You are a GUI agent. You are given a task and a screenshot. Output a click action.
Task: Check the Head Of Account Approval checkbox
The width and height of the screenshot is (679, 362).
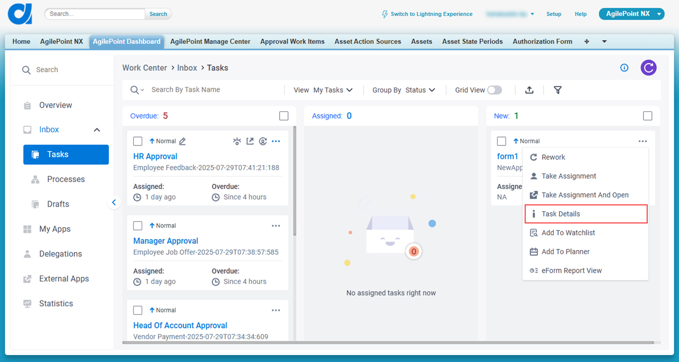[138, 310]
